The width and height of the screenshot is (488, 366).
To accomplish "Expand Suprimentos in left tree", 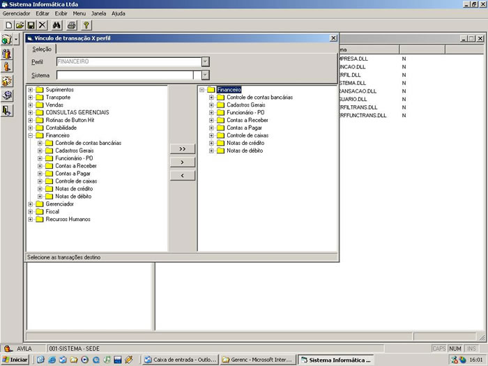I will [x=31, y=90].
